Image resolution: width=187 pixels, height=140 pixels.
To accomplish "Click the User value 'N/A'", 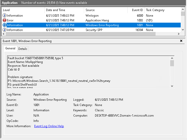I will [x=36, y=116].
